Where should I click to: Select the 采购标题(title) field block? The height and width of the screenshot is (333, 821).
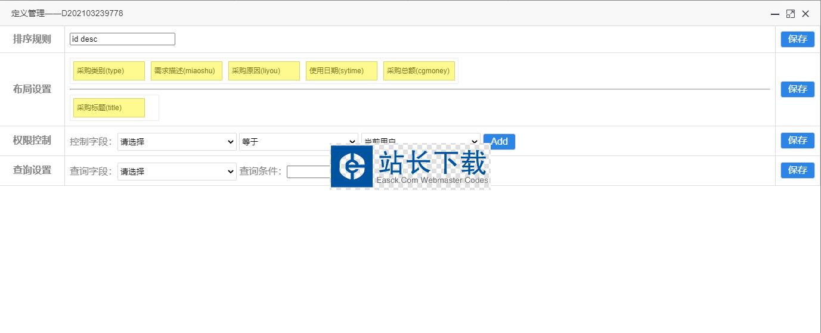click(109, 108)
